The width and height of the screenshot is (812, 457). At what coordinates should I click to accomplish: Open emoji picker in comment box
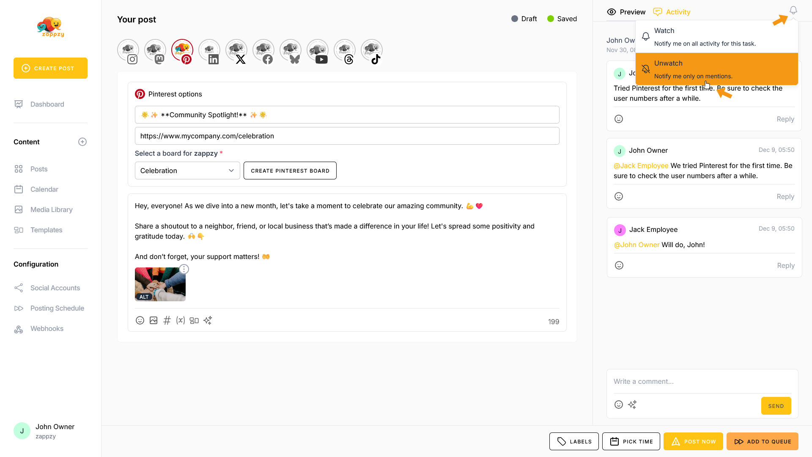(619, 405)
